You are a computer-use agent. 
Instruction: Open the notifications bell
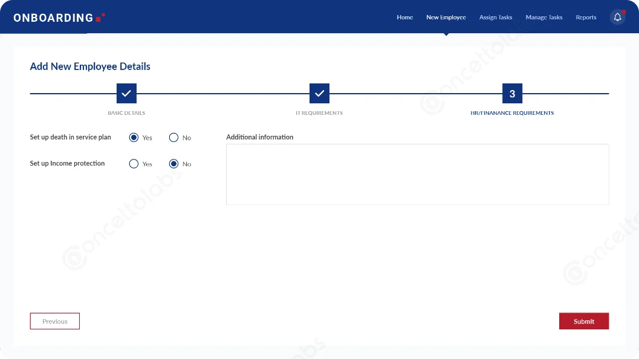pos(617,18)
